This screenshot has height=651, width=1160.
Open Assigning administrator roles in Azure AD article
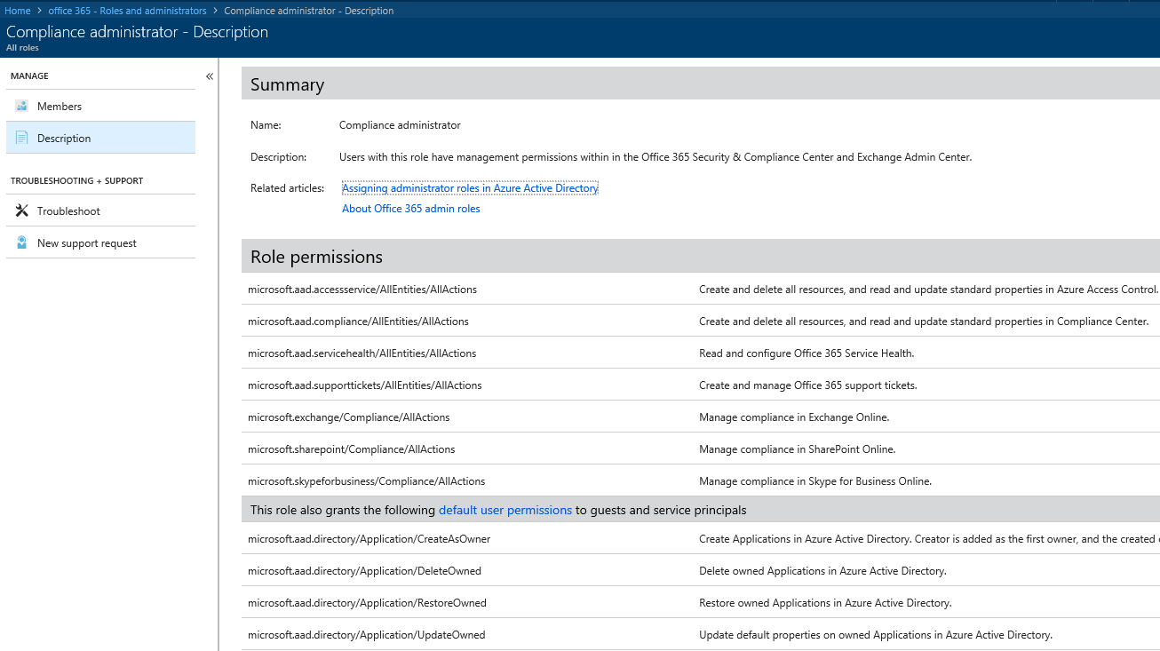470,188
